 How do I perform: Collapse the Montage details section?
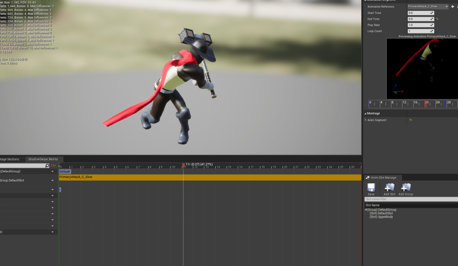tap(365, 114)
